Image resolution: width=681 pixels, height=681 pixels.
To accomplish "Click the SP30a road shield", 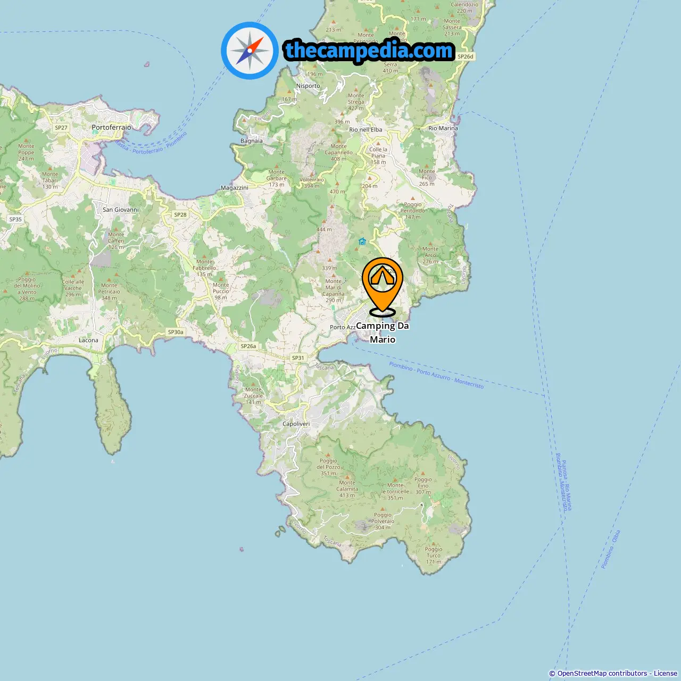I will pyautogui.click(x=176, y=332).
